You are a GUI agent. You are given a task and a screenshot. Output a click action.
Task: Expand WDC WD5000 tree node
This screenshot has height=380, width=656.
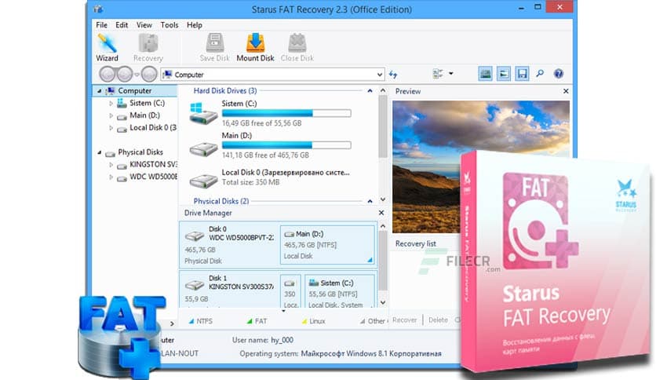pyautogui.click(x=111, y=177)
